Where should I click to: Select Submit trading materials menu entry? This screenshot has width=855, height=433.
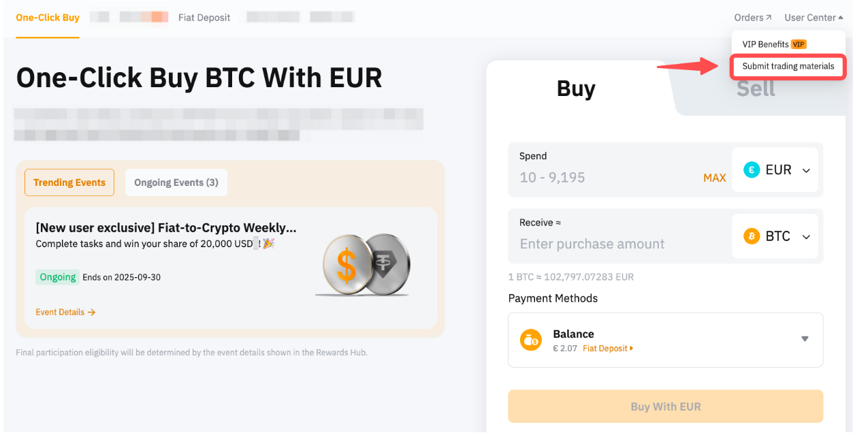point(788,67)
